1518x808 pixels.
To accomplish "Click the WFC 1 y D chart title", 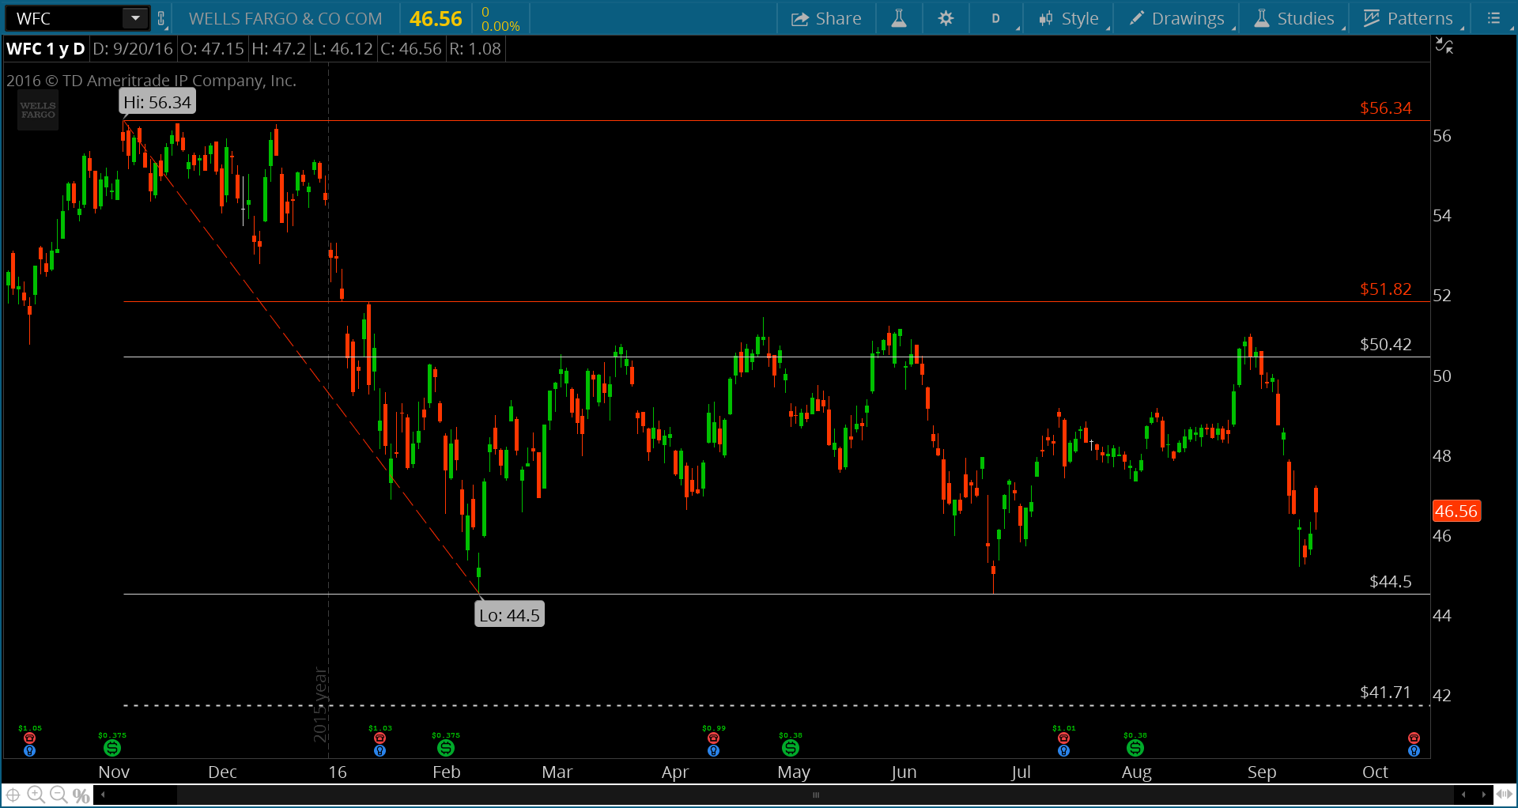I will click(x=46, y=49).
